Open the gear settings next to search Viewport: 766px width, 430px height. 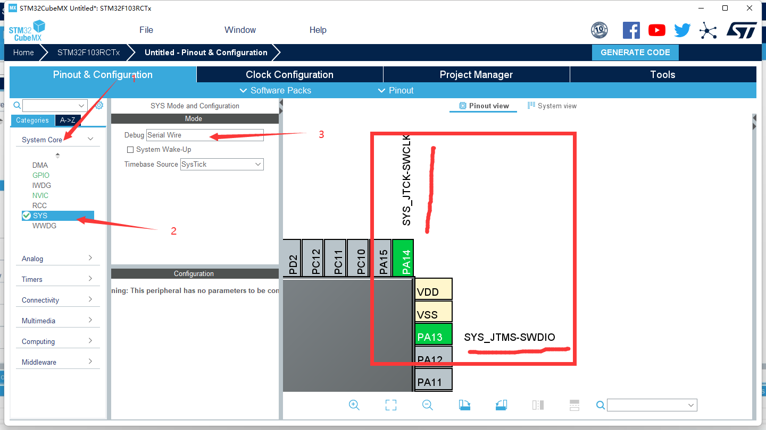99,105
